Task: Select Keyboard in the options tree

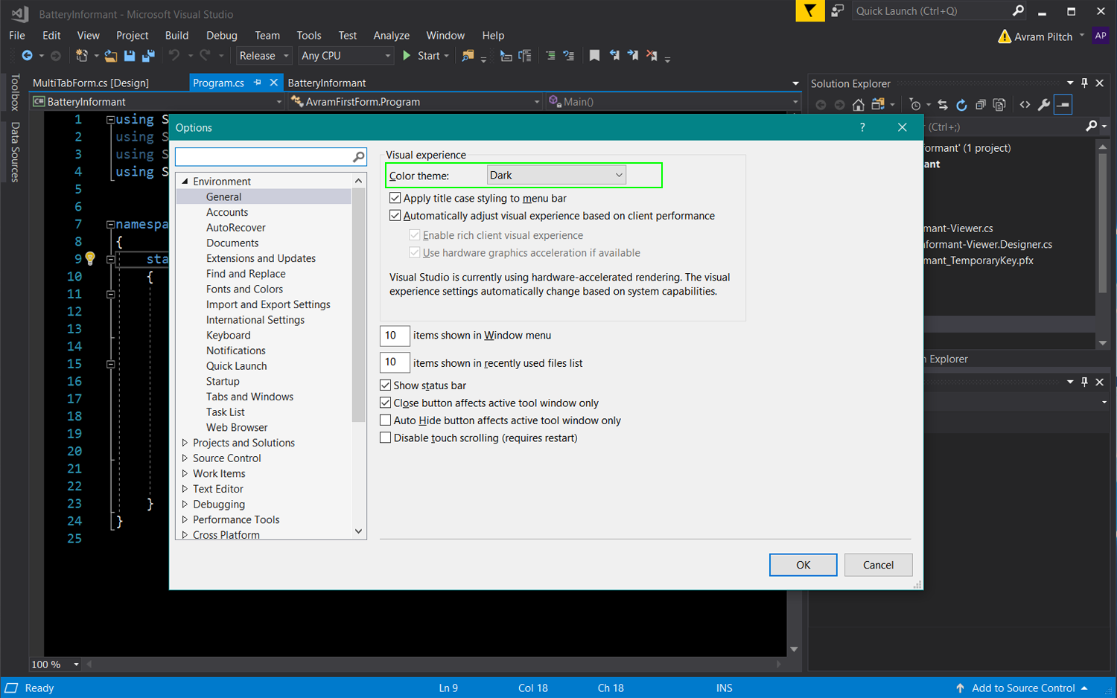Action: (229, 335)
